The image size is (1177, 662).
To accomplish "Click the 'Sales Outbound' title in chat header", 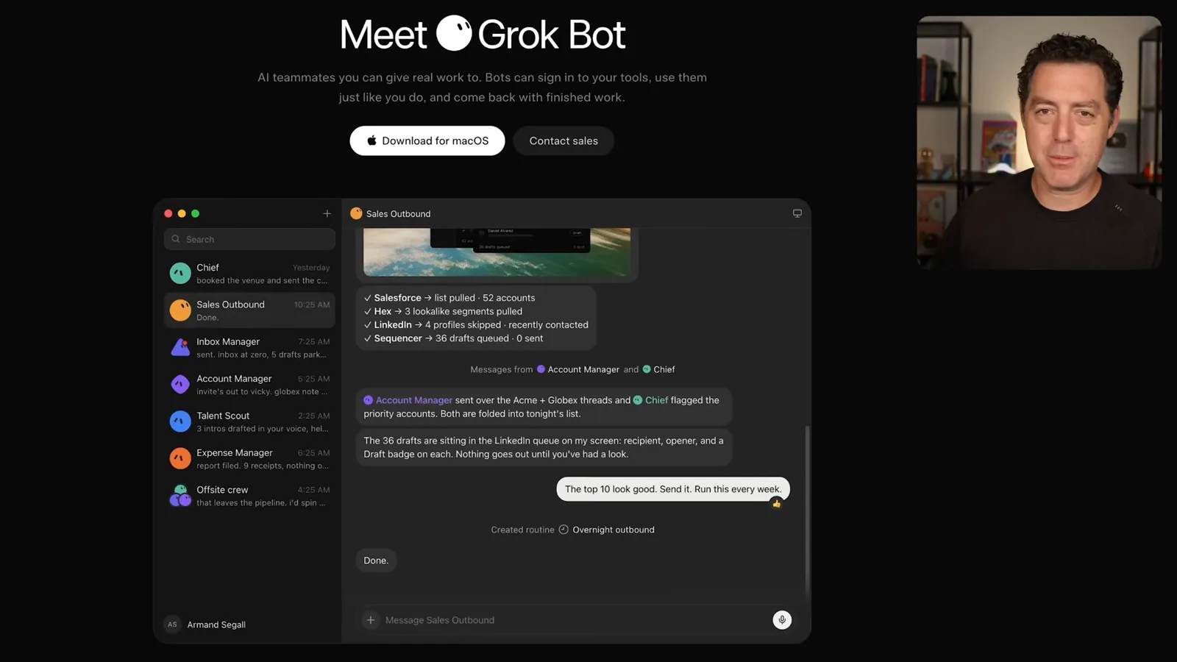I will [398, 214].
